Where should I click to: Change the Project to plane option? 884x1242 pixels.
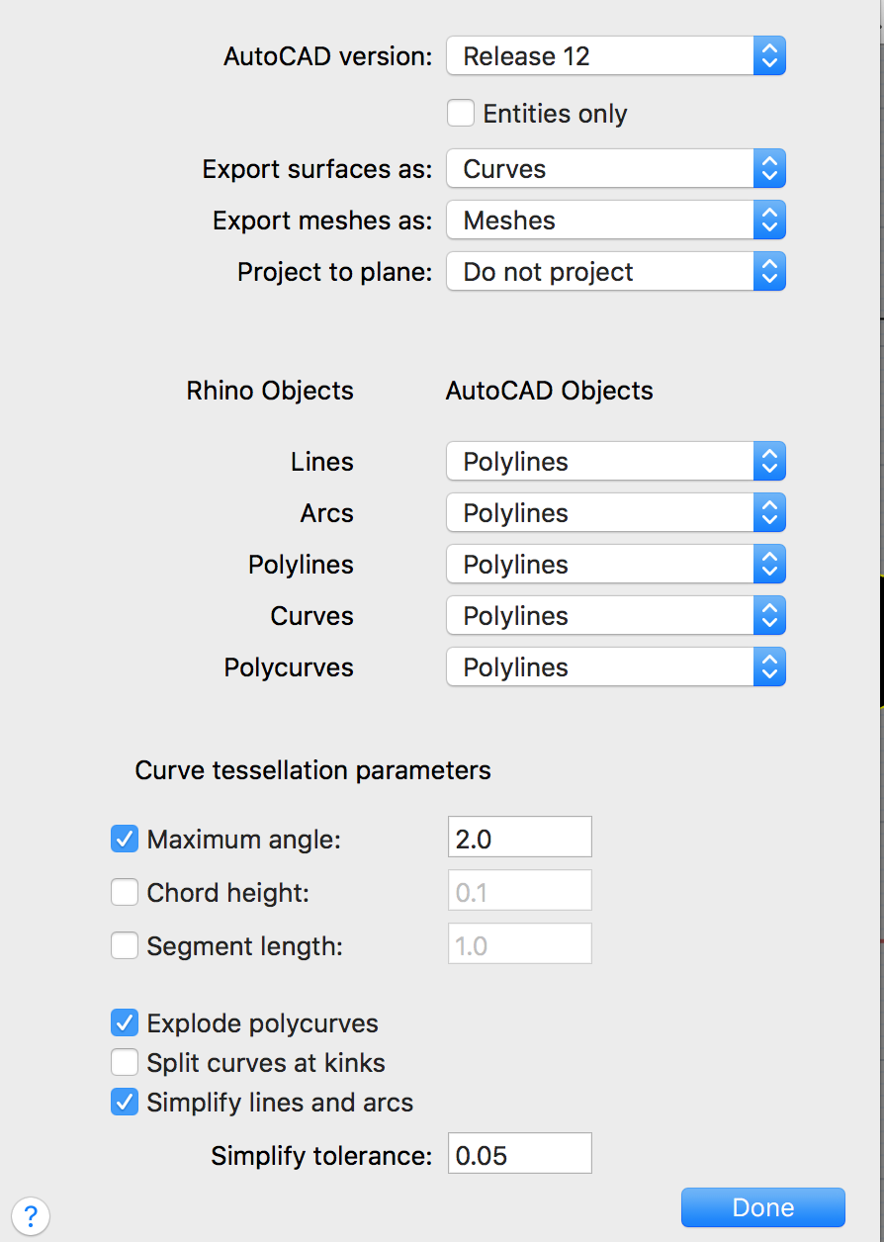tap(616, 272)
